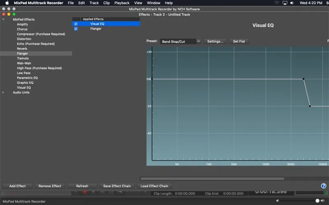Image resolution: width=329 pixels, height=205 pixels.
Task: Open the Track menu
Action: pos(94,3)
